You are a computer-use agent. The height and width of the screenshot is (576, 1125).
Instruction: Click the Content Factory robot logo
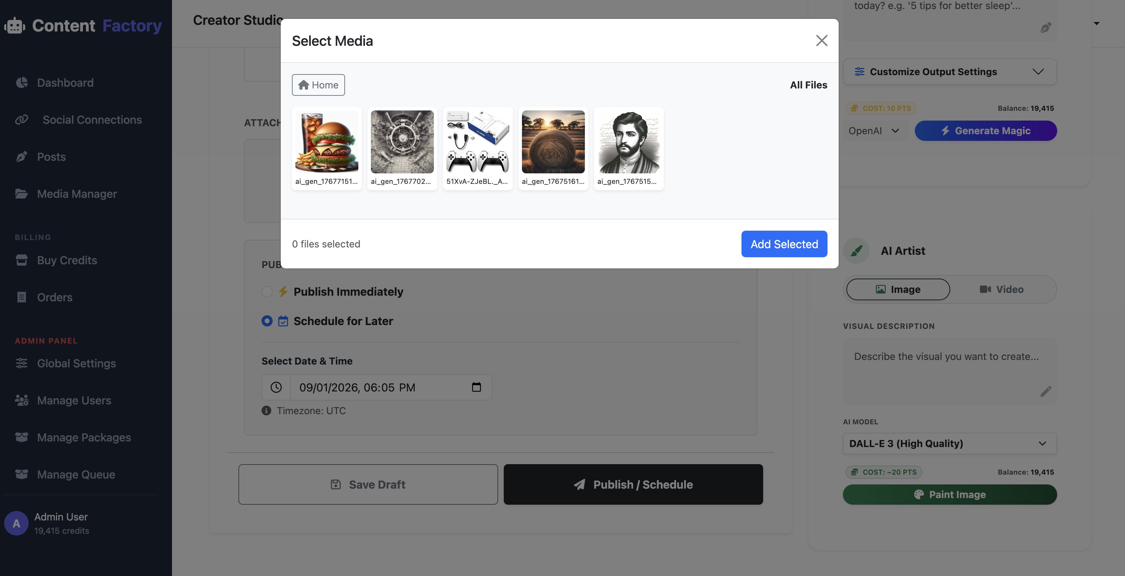(15, 26)
